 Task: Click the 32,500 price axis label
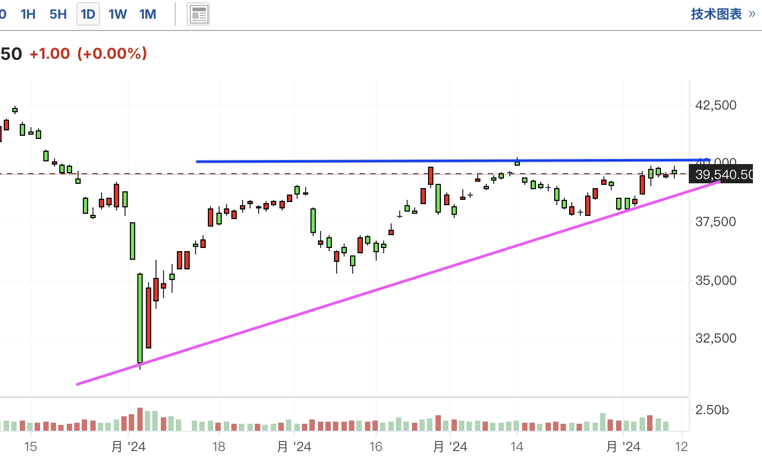pos(716,338)
